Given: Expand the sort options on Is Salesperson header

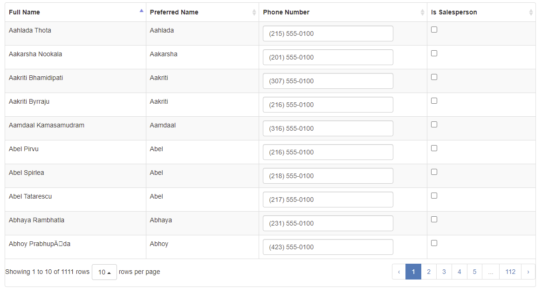Looking at the screenshot, I should tap(530, 12).
